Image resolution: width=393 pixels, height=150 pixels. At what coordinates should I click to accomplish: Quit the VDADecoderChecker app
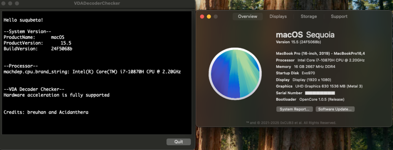pos(179,142)
